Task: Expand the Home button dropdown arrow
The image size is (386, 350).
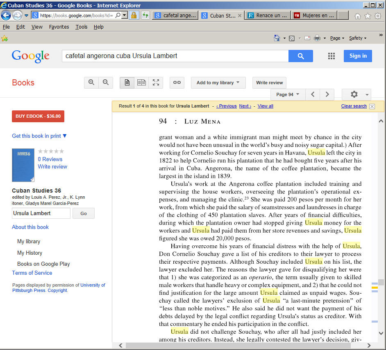Action: [x=284, y=38]
